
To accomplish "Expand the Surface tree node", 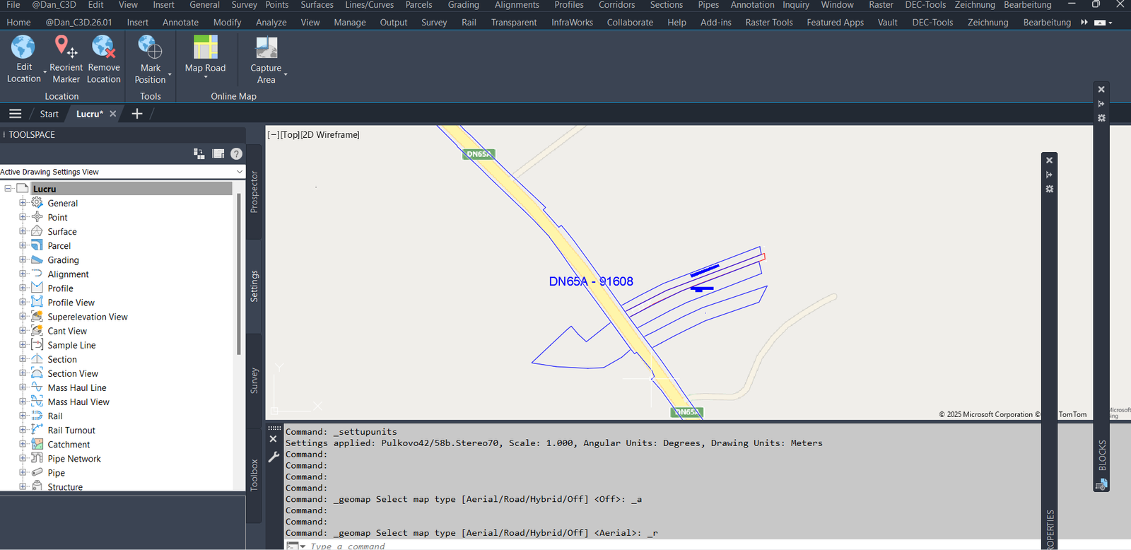I will (23, 231).
